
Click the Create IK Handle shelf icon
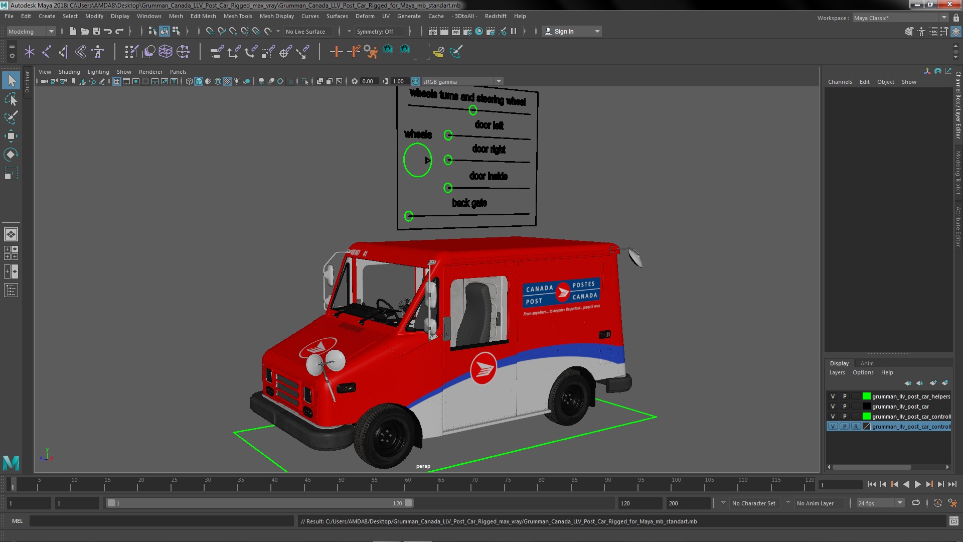(x=64, y=52)
